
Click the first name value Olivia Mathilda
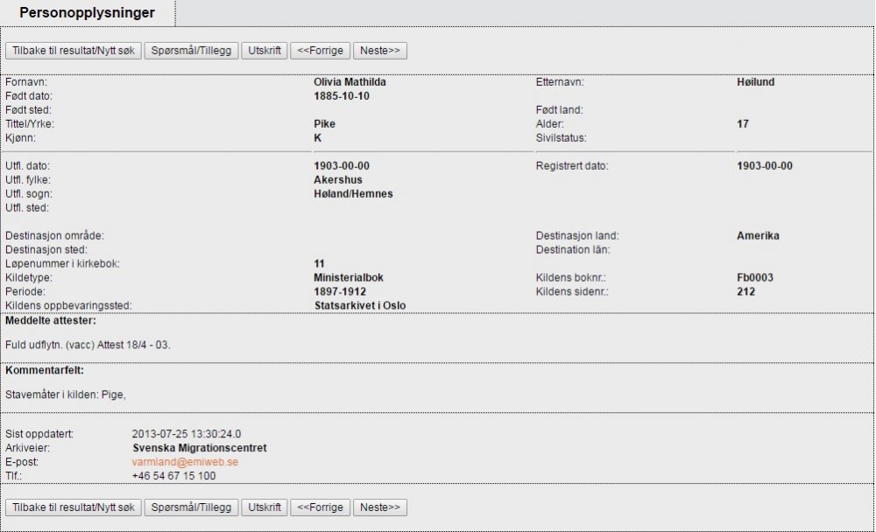click(x=350, y=82)
